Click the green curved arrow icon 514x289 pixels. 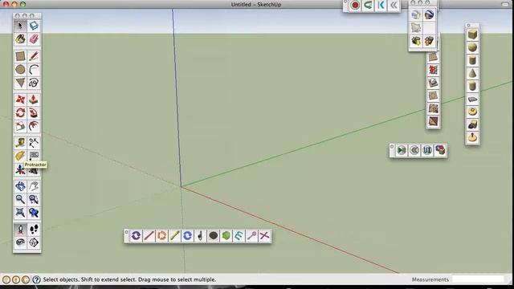coord(368,6)
